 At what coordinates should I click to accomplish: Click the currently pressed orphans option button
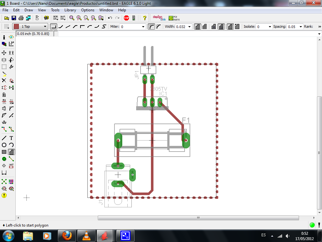click(x=230, y=26)
